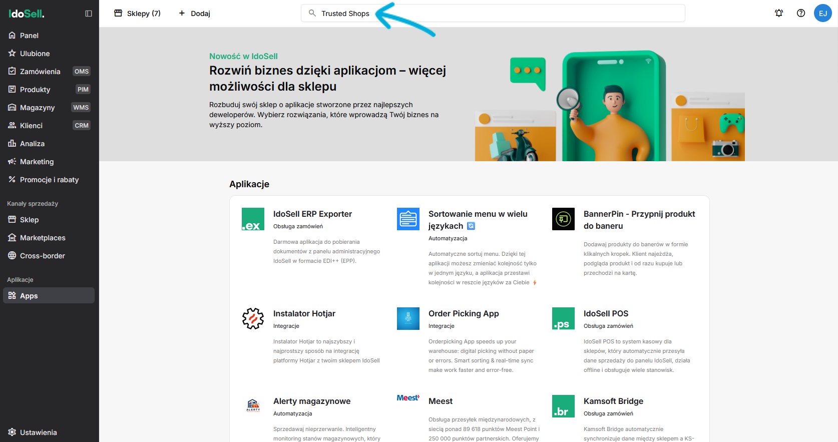
Task: Click Obsługa zamówień category under ERP Exporter
Action: coord(298,227)
